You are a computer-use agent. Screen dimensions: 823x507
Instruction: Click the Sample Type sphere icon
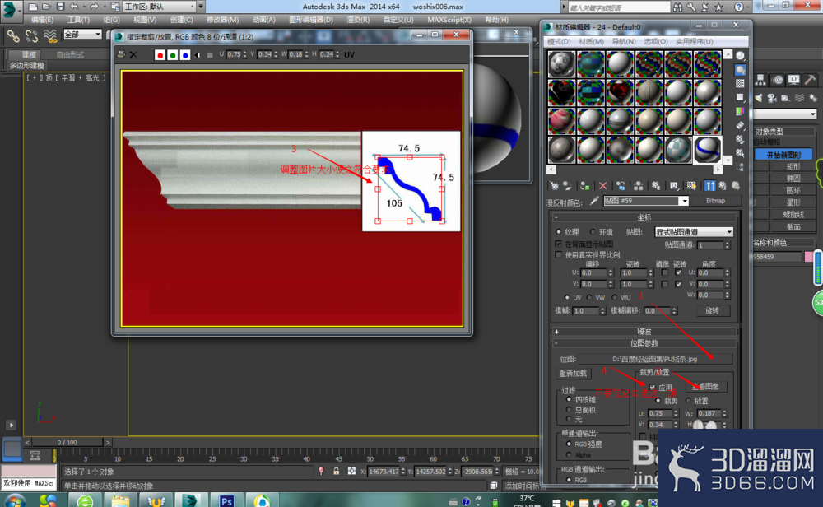click(x=740, y=56)
